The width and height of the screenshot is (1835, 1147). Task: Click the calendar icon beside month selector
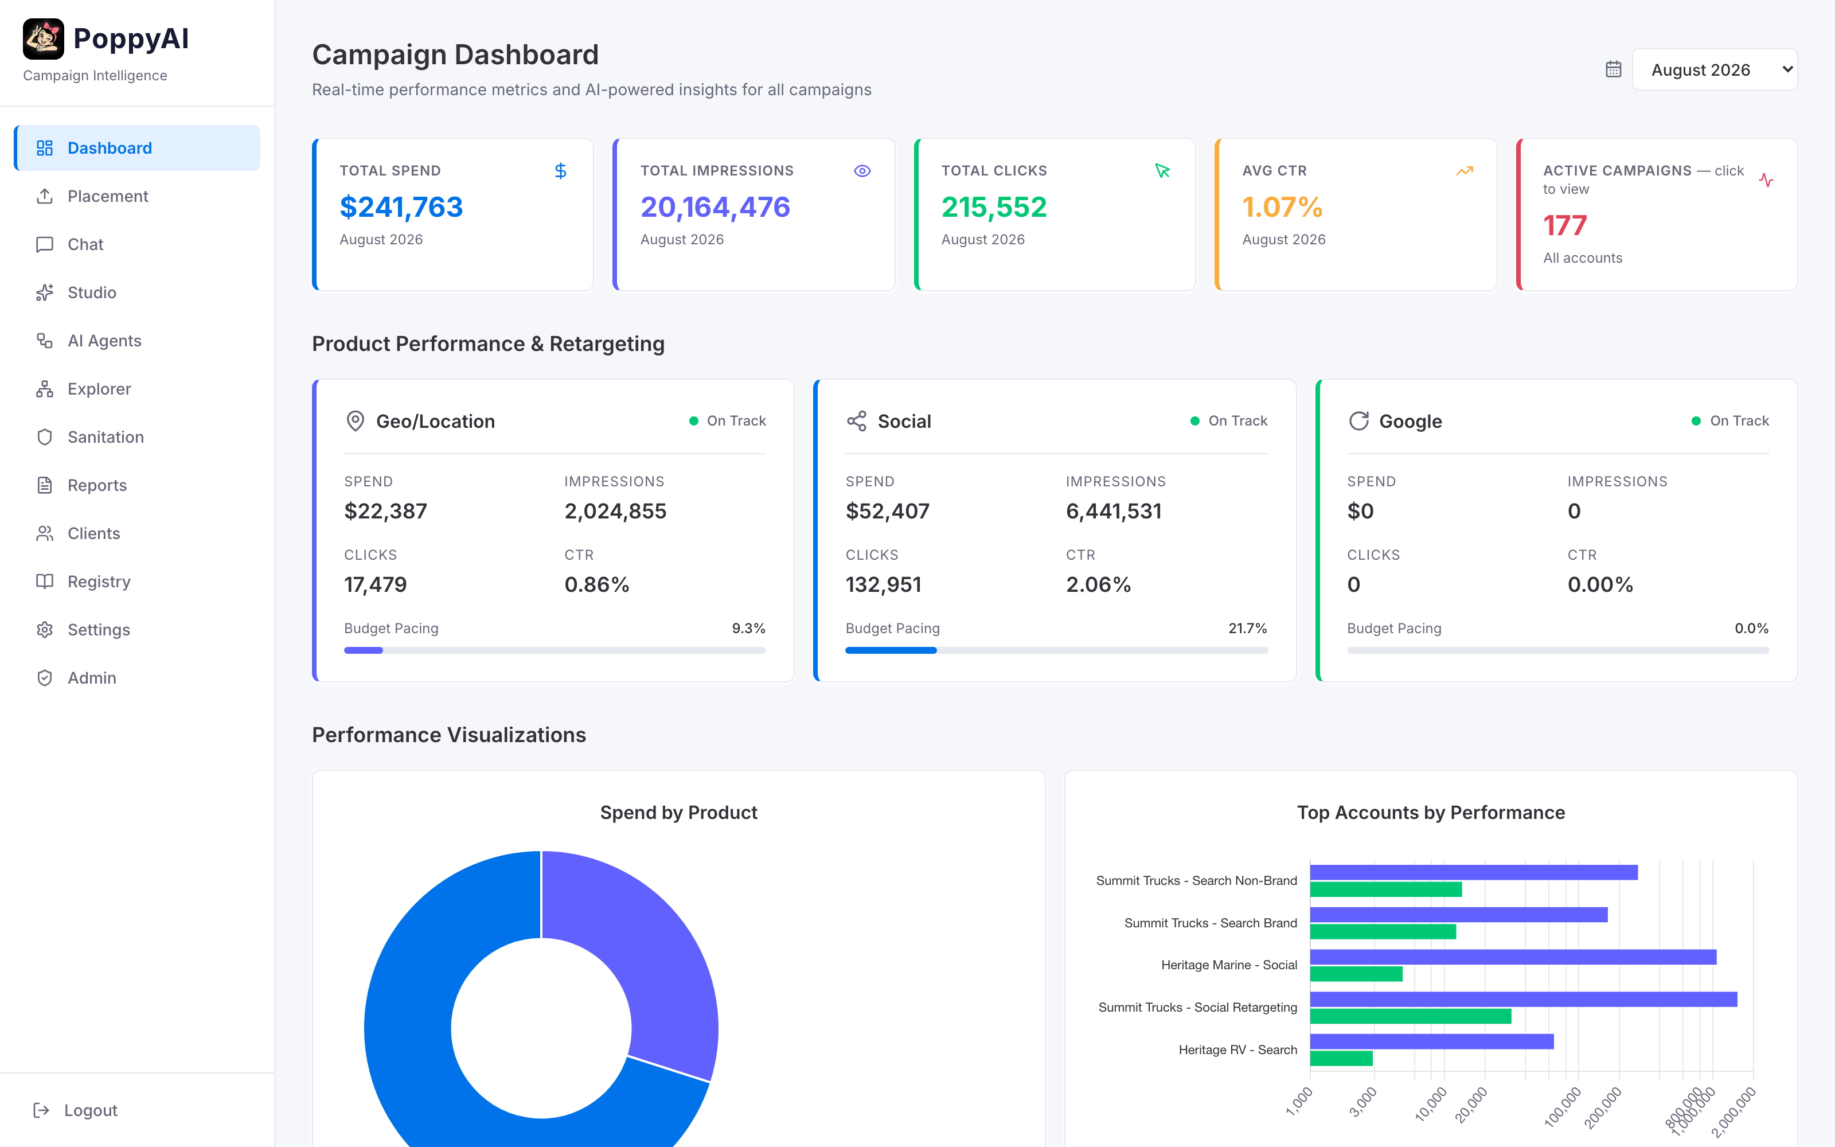pos(1614,69)
